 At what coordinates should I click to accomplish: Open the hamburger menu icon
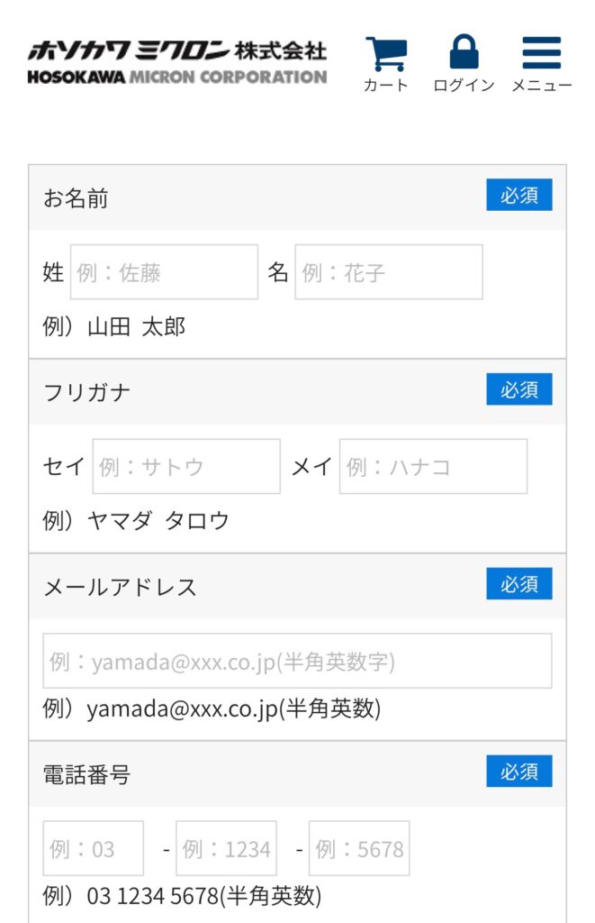pos(542,53)
